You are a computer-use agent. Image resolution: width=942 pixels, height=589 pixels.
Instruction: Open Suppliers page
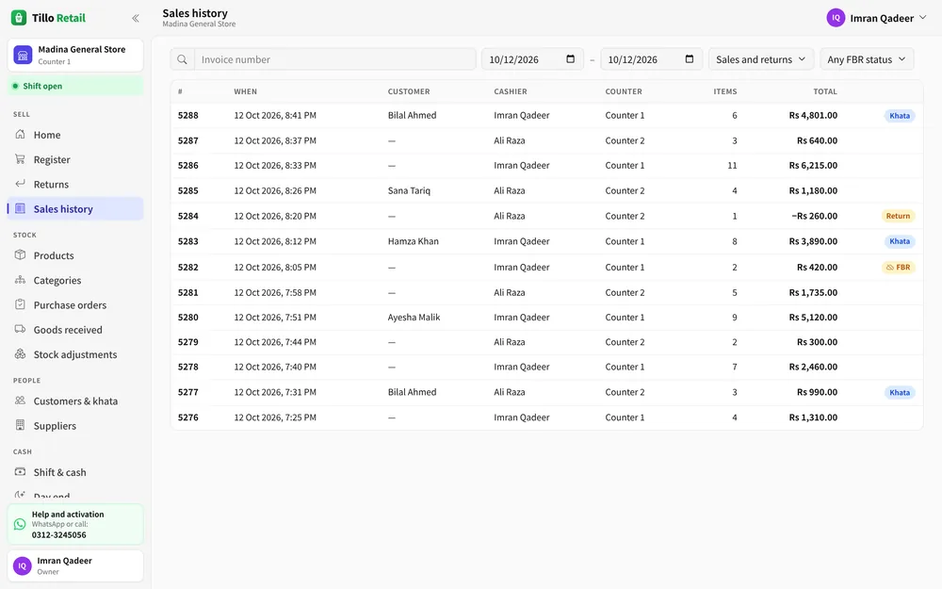coord(75,426)
